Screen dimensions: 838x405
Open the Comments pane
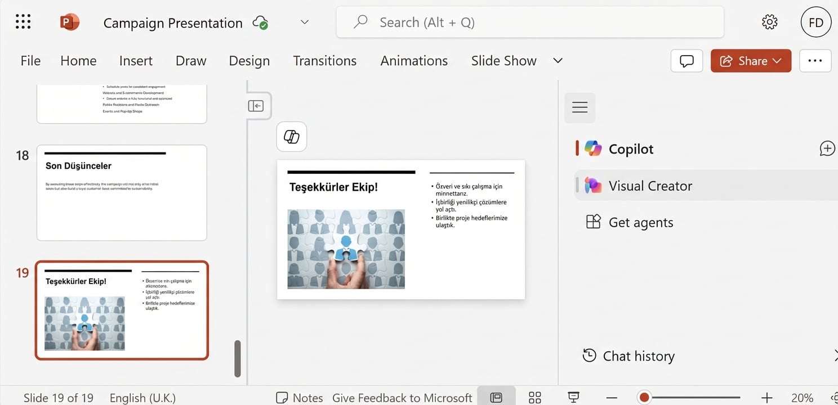(687, 60)
